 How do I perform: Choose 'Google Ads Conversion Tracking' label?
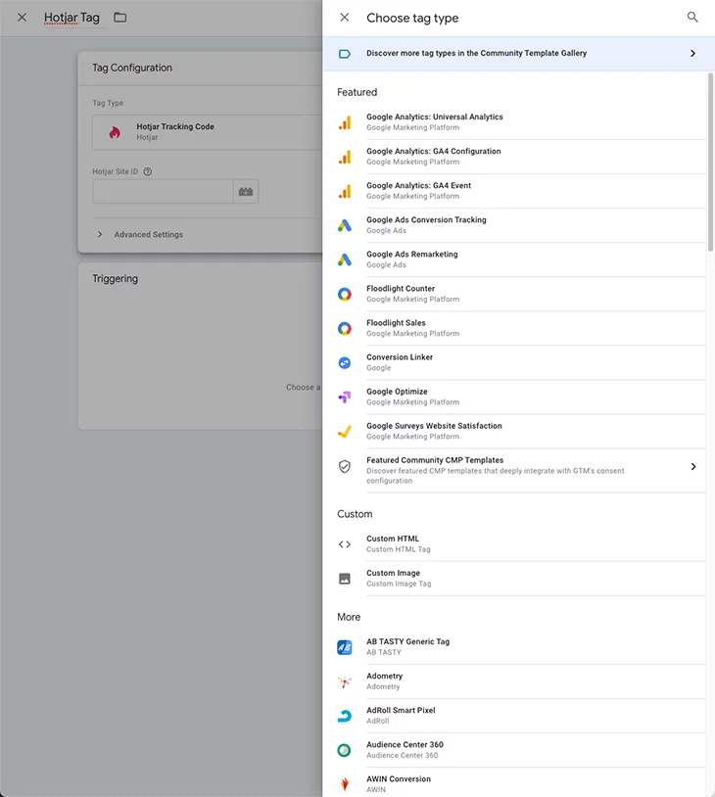[x=426, y=219]
